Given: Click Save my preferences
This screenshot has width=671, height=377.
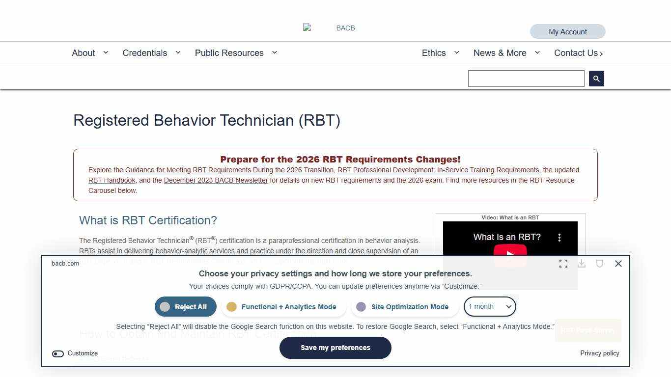Looking at the screenshot, I should (335, 348).
